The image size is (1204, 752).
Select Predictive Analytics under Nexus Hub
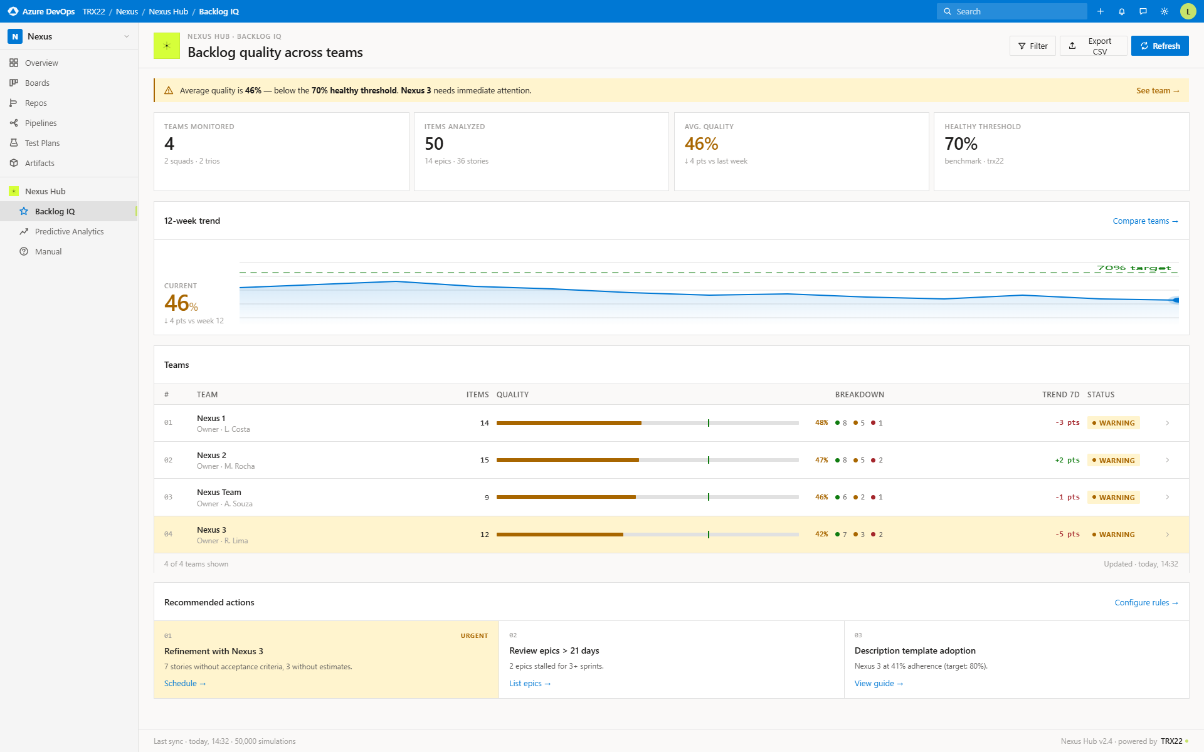click(x=69, y=231)
